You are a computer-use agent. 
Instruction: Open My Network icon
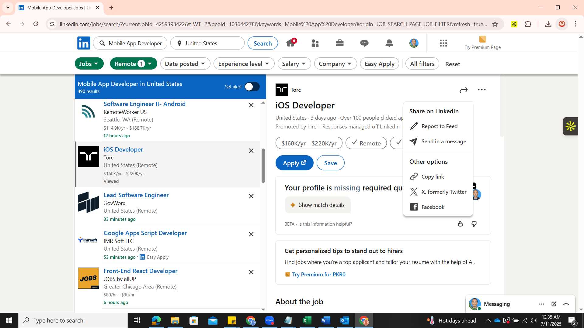pos(315,43)
